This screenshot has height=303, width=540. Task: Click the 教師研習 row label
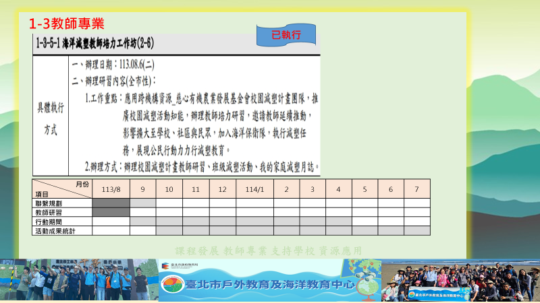click(x=49, y=213)
